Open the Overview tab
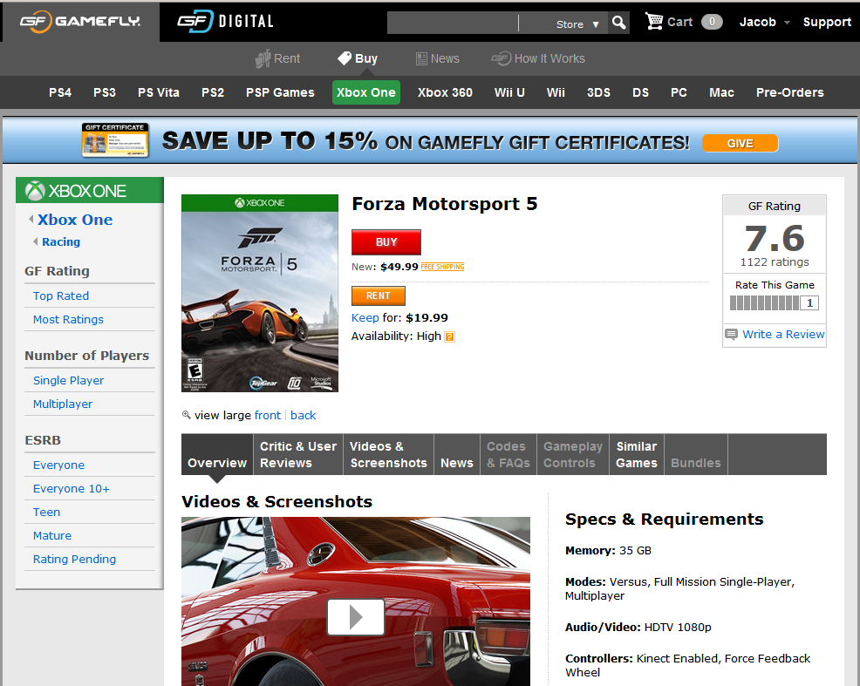This screenshot has height=686, width=860. [217, 455]
